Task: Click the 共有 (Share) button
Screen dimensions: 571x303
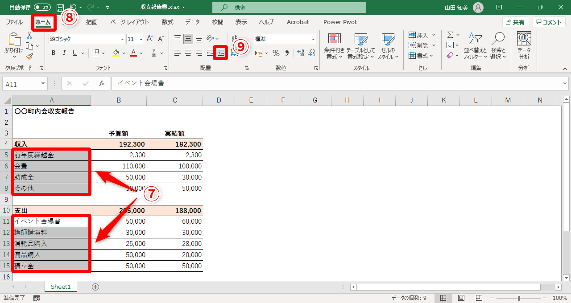Action: click(x=516, y=21)
